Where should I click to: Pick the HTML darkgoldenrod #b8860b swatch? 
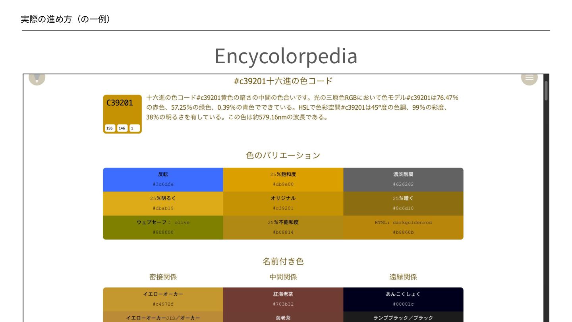403,227
